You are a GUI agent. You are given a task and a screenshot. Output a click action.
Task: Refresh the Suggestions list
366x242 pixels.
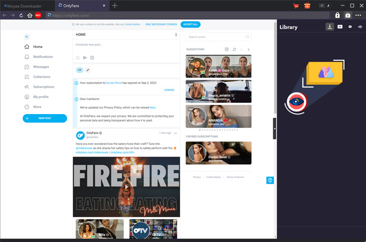point(234,49)
